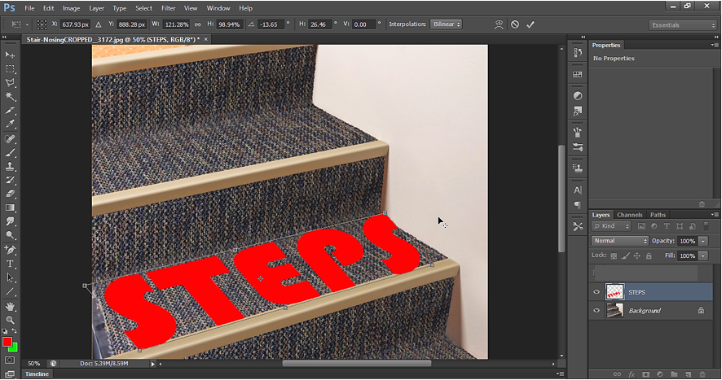Viewport: 722px width, 380px height.
Task: Select the Magic Wand tool
Action: [10, 97]
